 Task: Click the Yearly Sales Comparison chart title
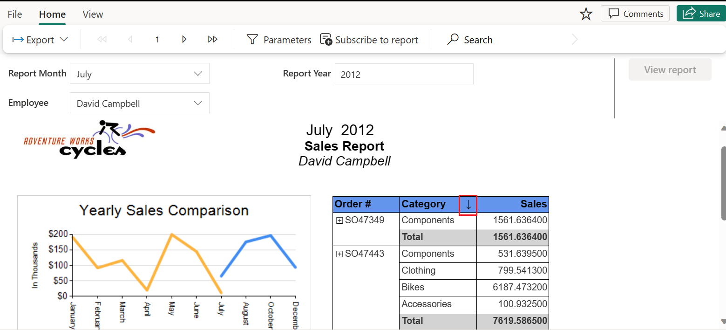[x=164, y=210]
